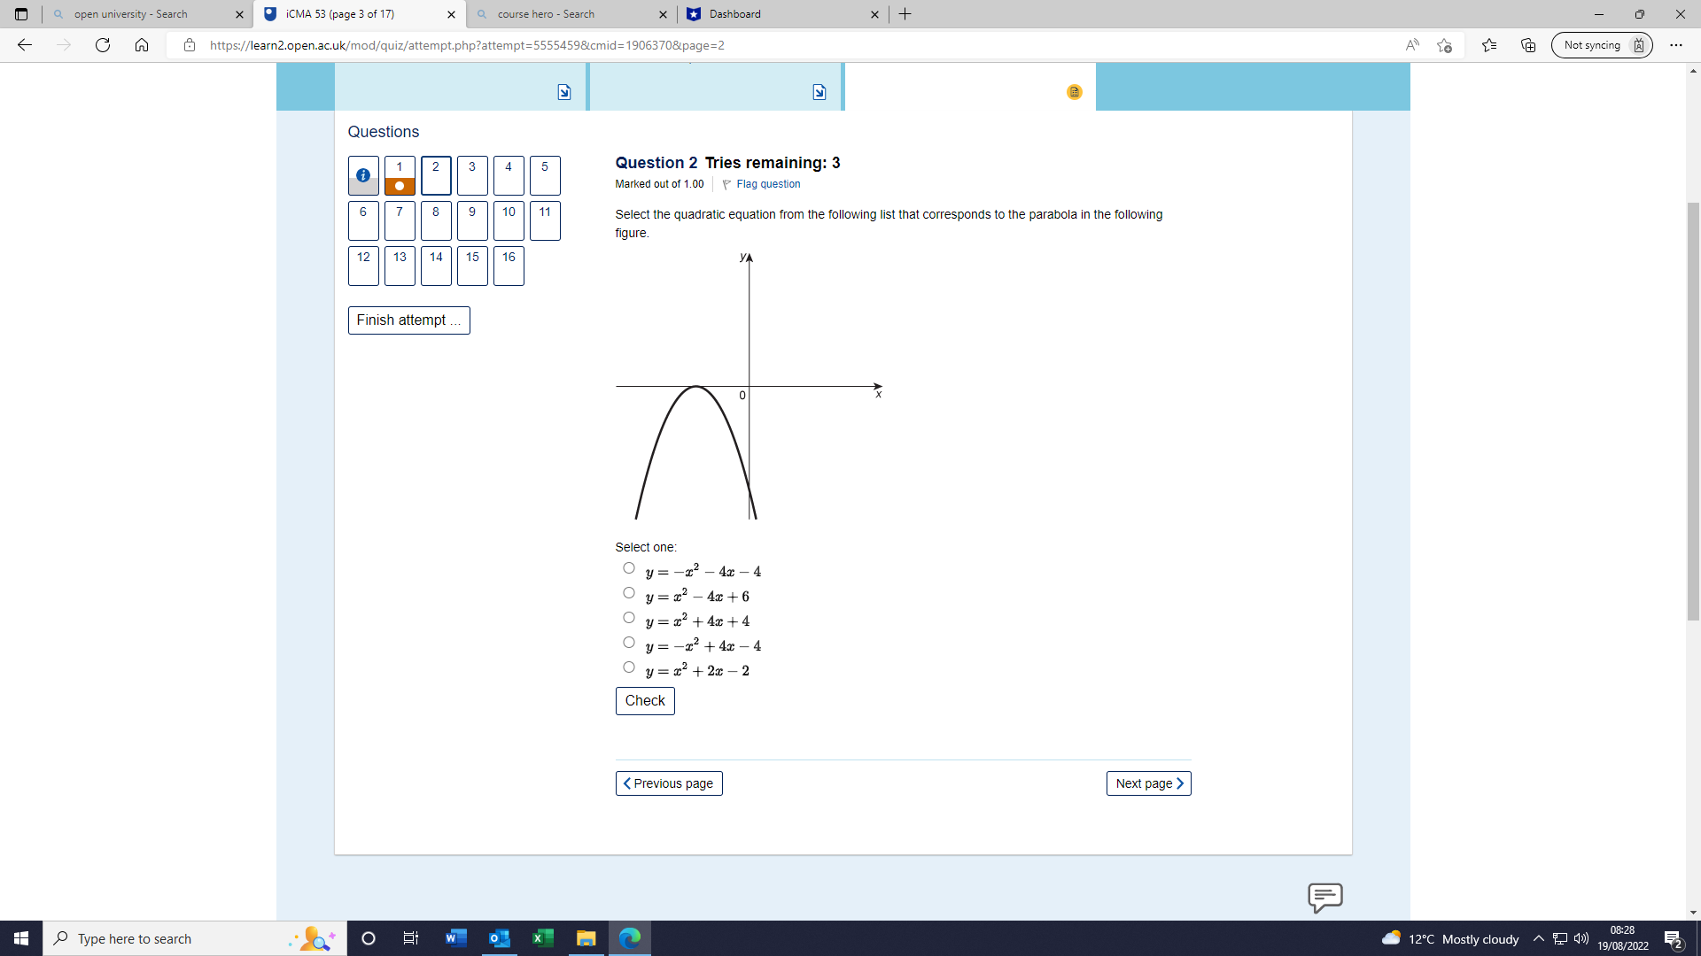Click the info icon beside question 1
The image size is (1701, 956).
(362, 175)
